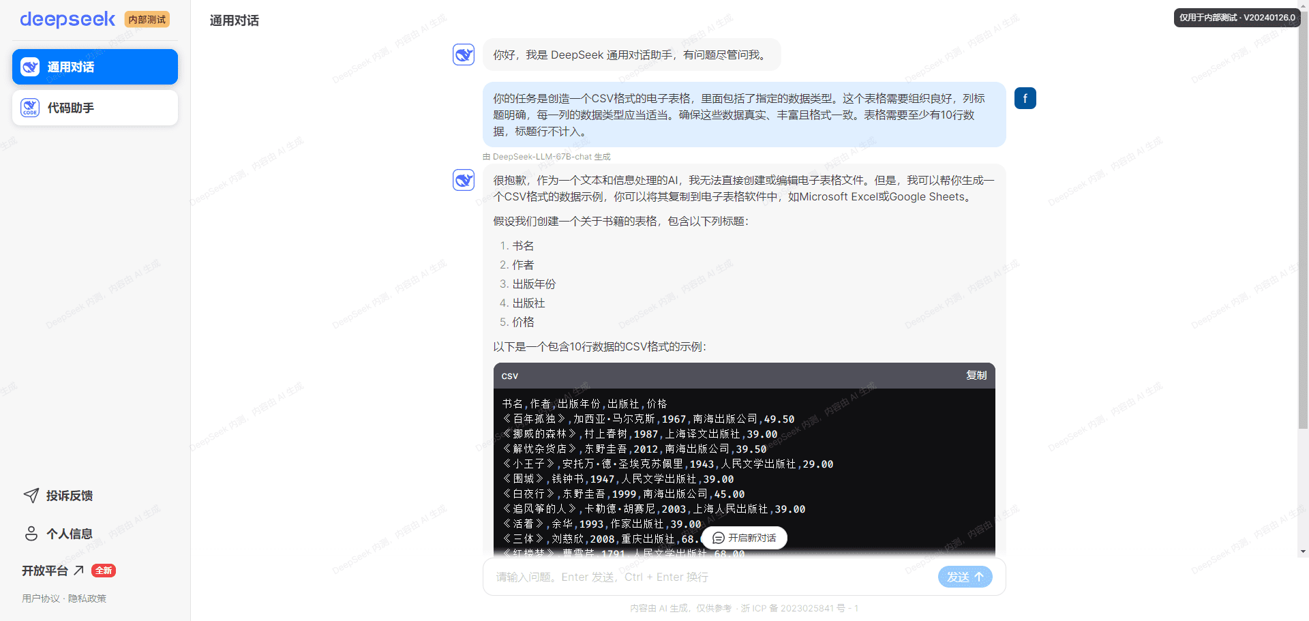Click list item '5. 价格'
Screen dimensions: 1309x621
point(517,322)
